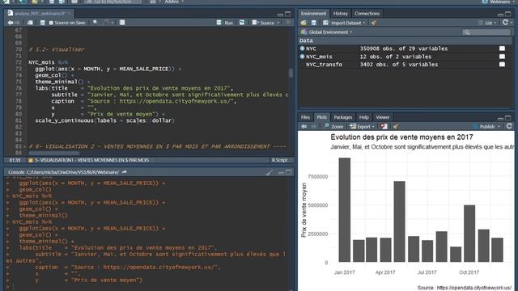Viewport: 518px width, 291px height.
Task: Open the Addins dropdown
Action: point(173,2)
